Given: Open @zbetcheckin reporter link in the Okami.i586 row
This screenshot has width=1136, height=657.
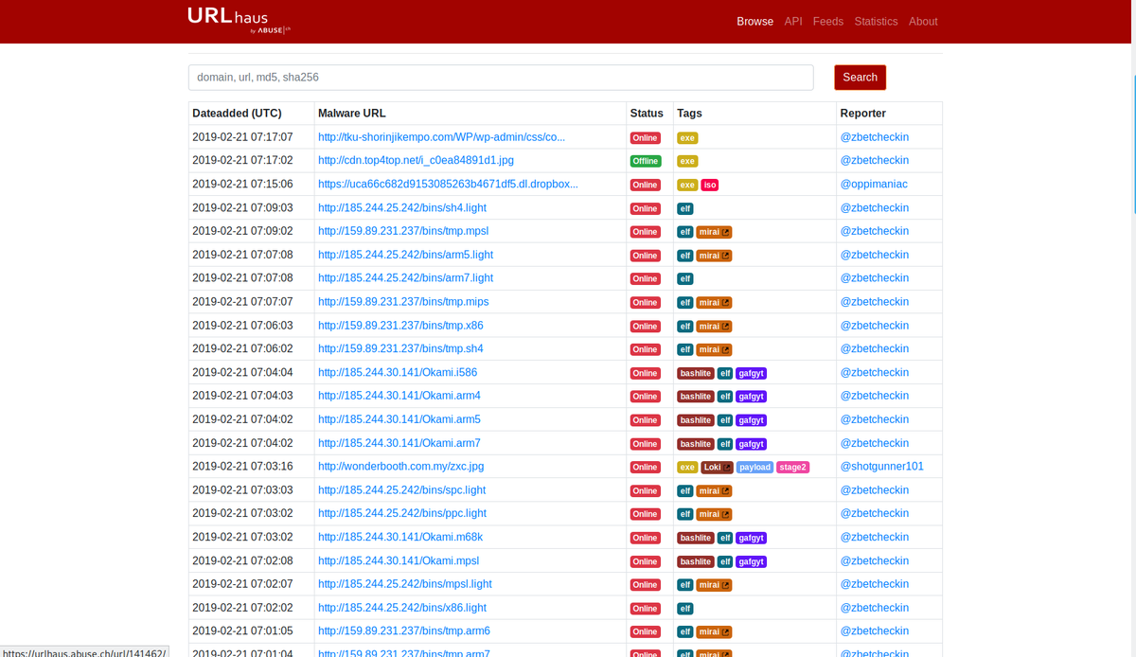Looking at the screenshot, I should click(875, 373).
